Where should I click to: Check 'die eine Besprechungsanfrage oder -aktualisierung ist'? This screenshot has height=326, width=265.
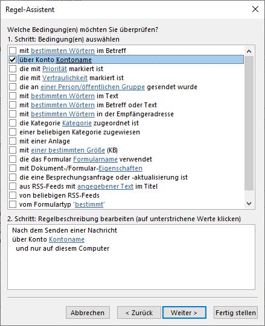(13, 177)
